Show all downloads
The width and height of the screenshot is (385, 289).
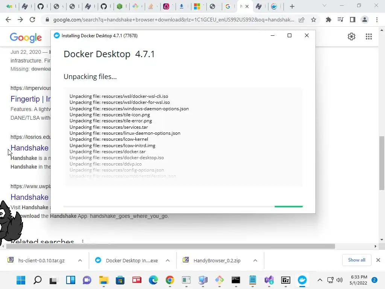[356, 260]
